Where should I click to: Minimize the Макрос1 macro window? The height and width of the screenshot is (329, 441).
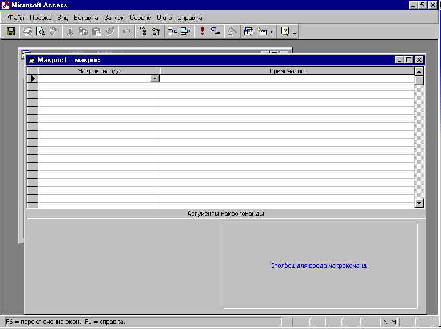point(399,60)
